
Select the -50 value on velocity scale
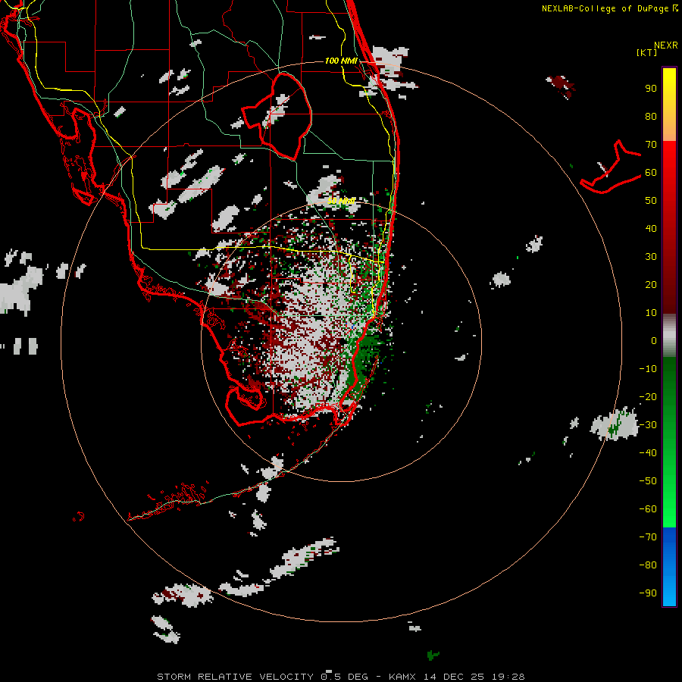648,481
